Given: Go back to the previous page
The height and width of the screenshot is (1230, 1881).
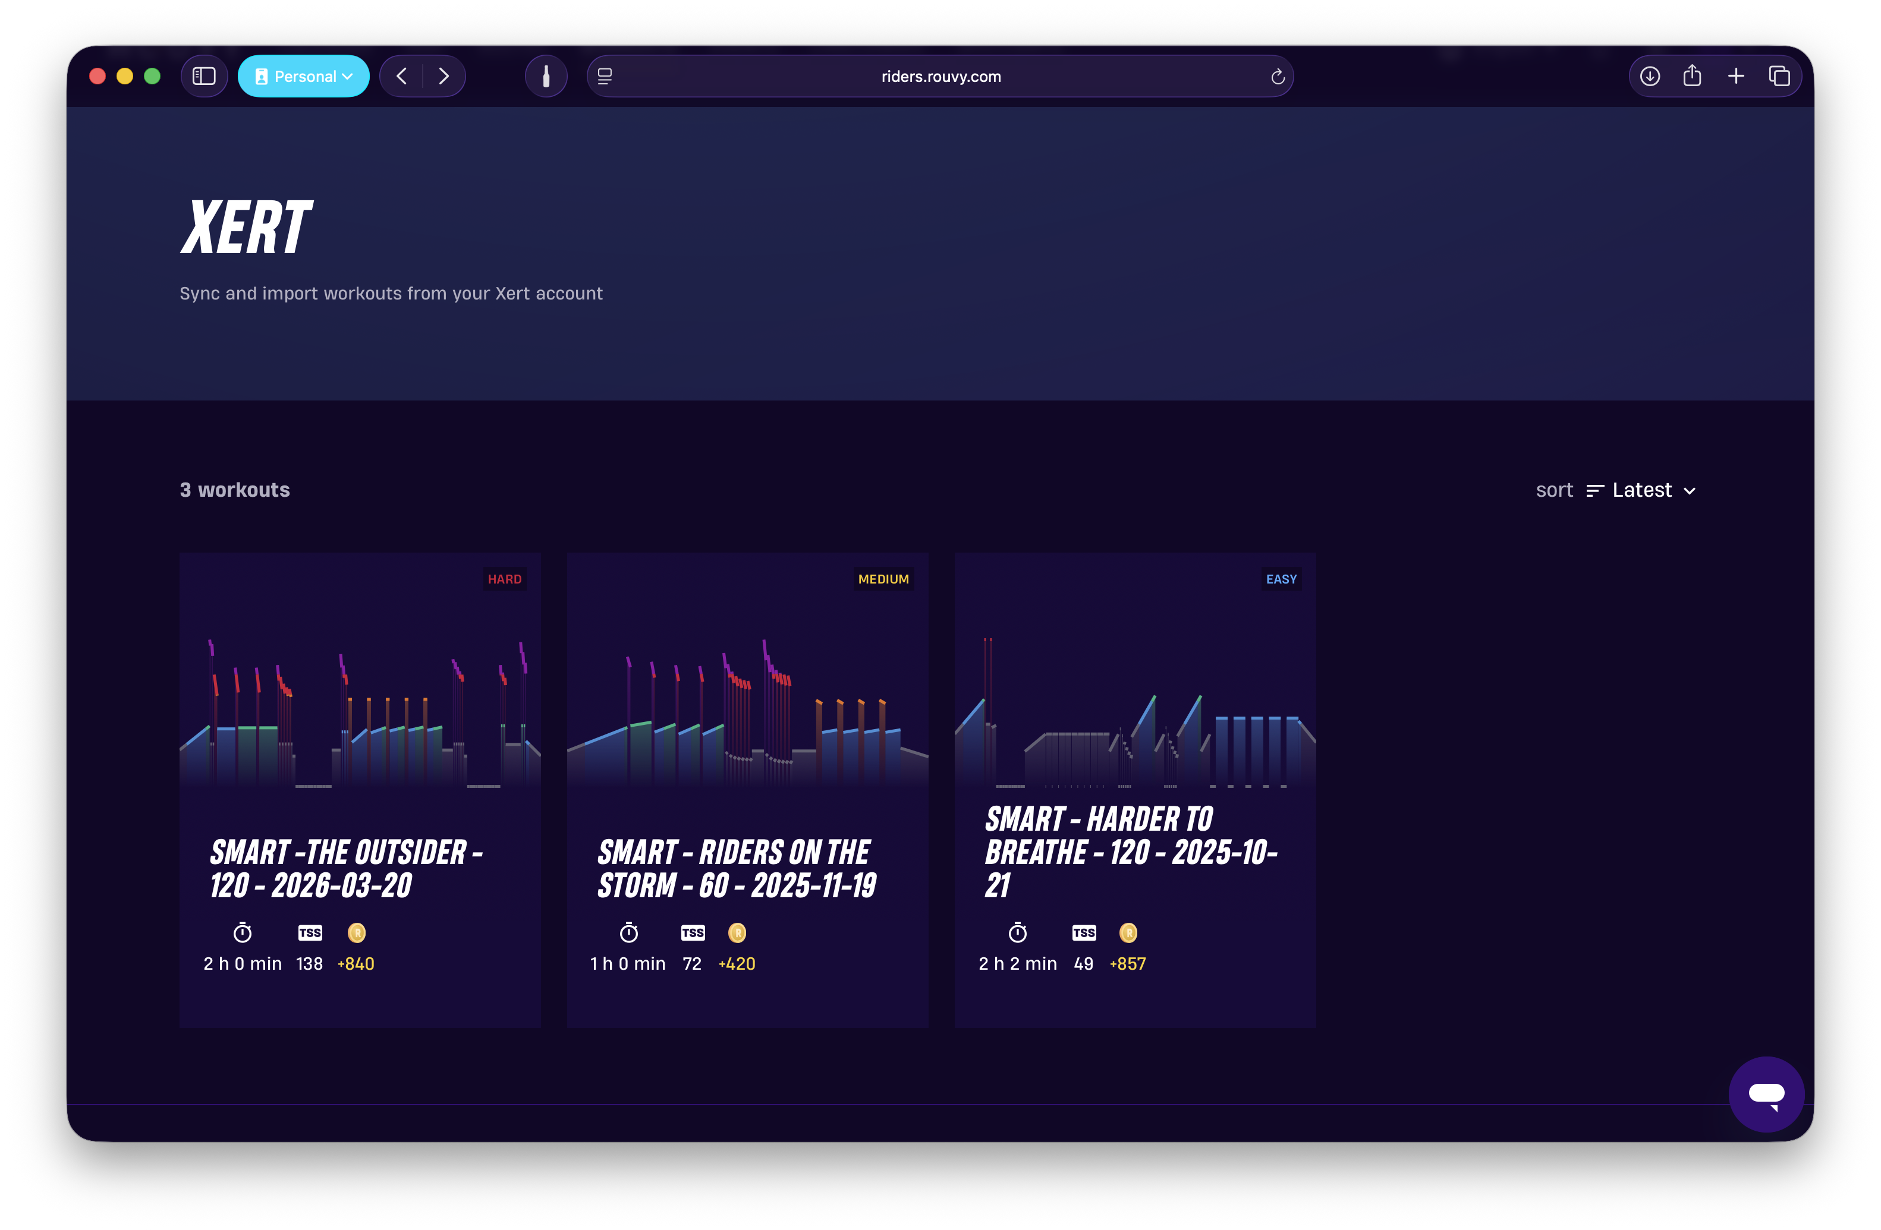Looking at the screenshot, I should tap(401, 77).
